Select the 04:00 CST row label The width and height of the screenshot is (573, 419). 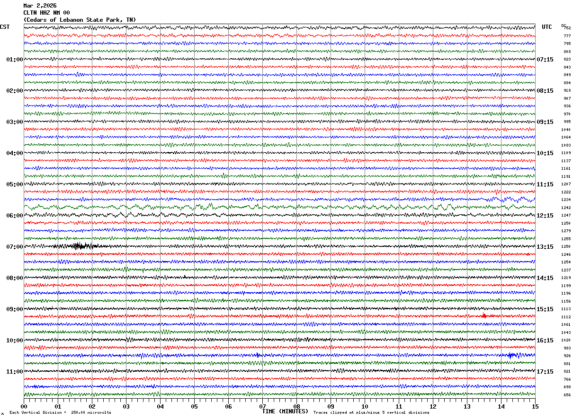click(x=14, y=153)
